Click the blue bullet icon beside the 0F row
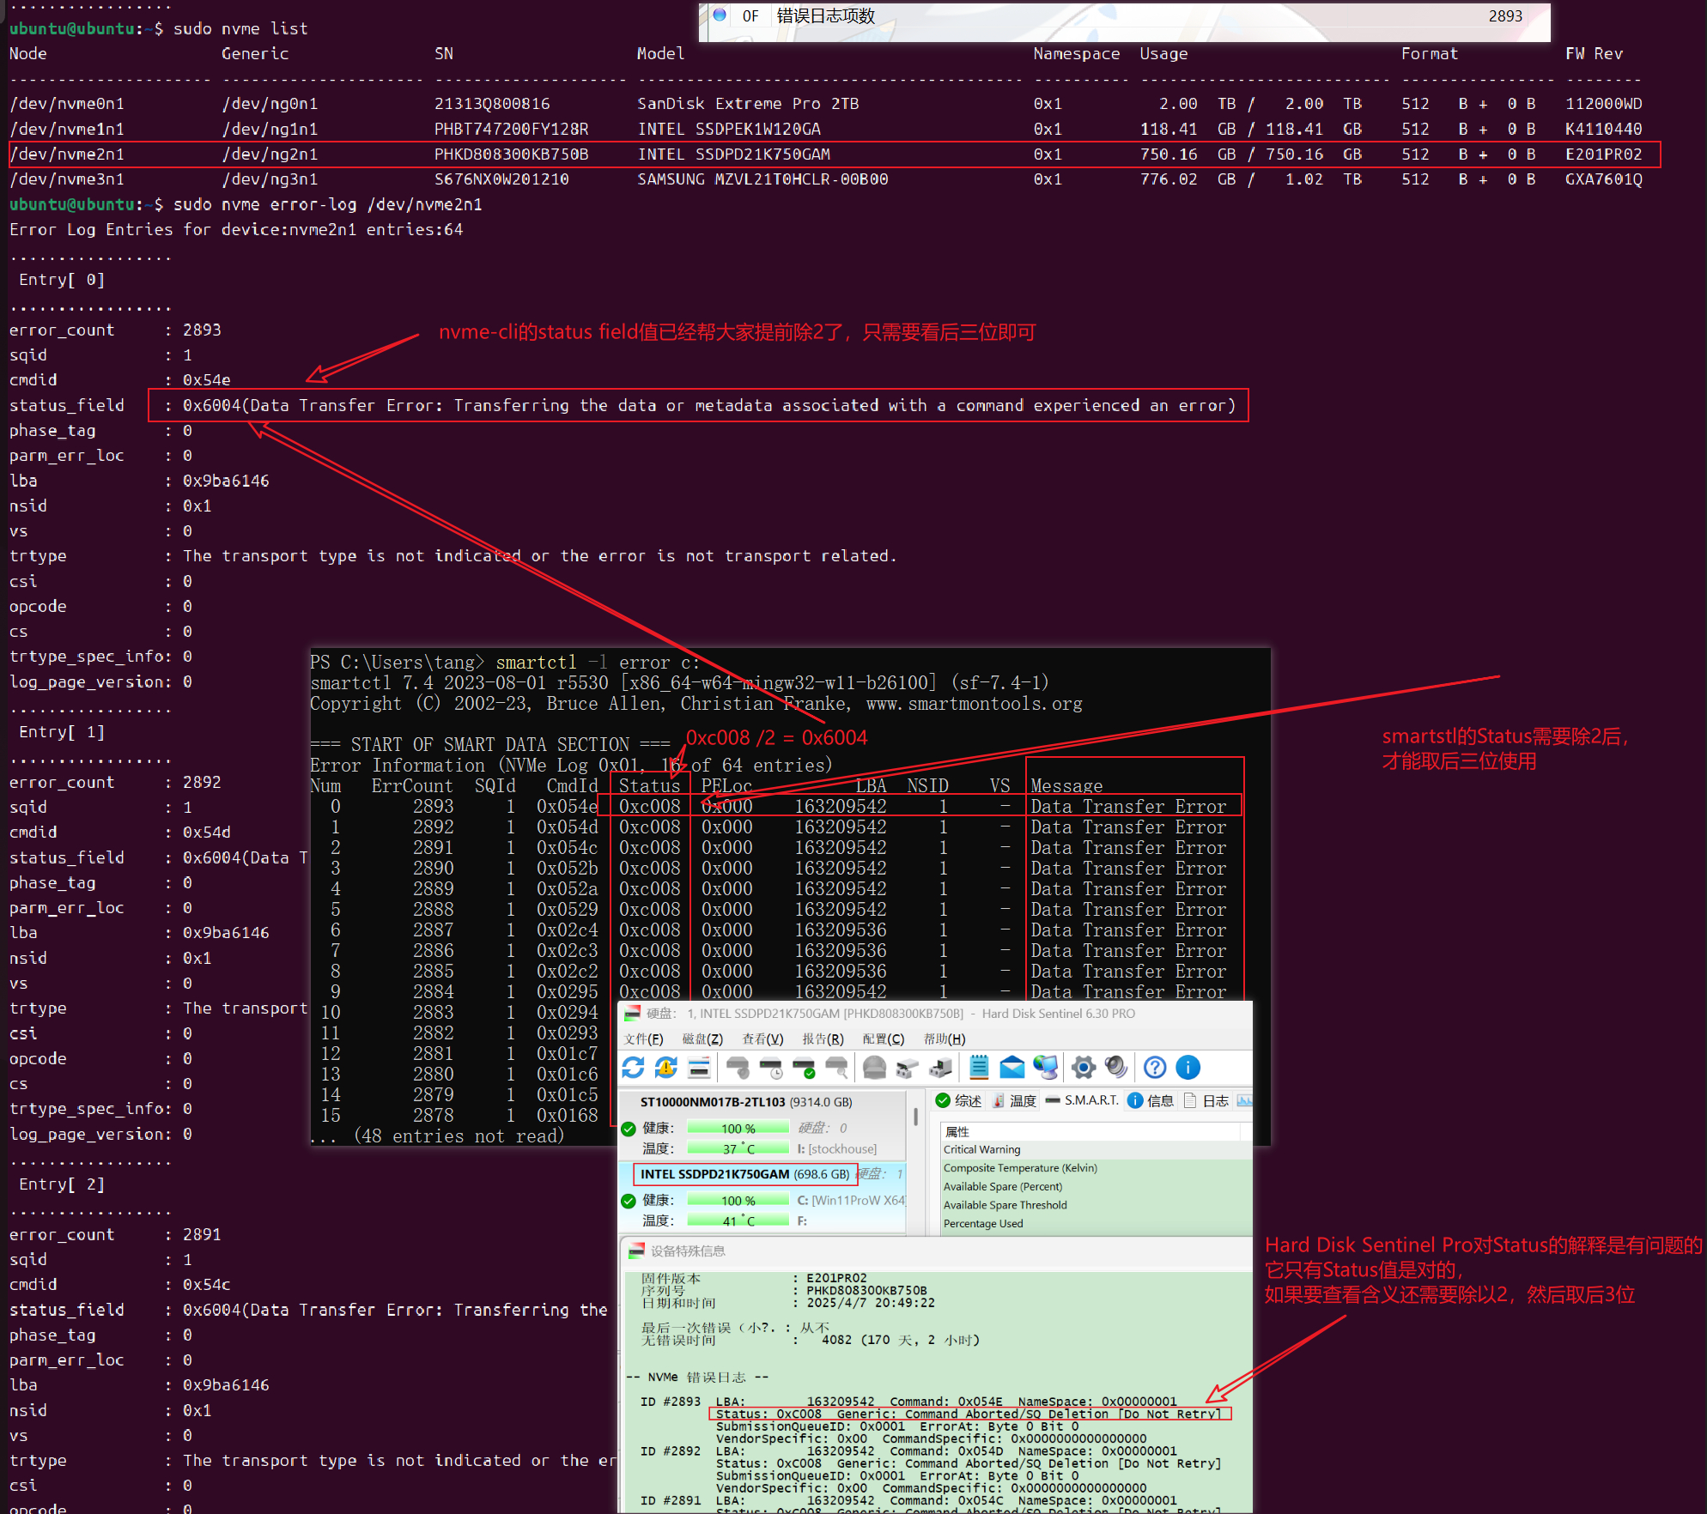 720,15
